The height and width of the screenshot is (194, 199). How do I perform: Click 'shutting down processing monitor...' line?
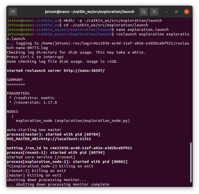tap(46, 180)
